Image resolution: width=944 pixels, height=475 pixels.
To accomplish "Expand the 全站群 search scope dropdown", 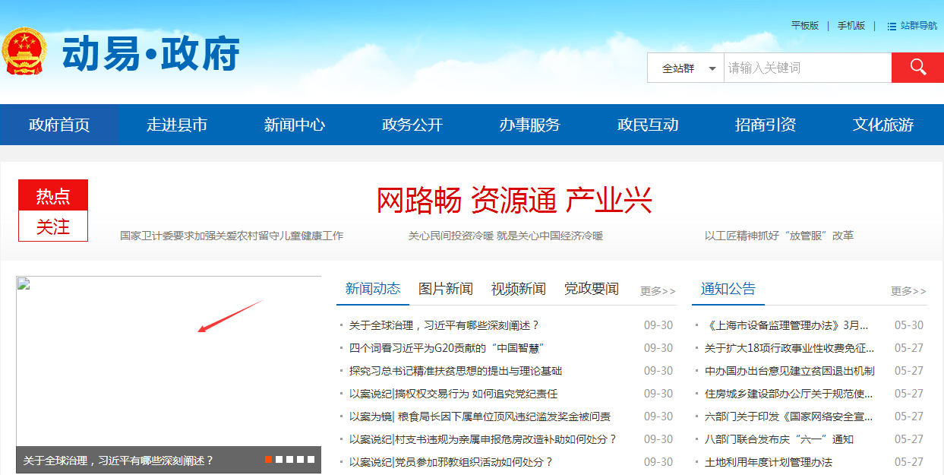I will [687, 68].
